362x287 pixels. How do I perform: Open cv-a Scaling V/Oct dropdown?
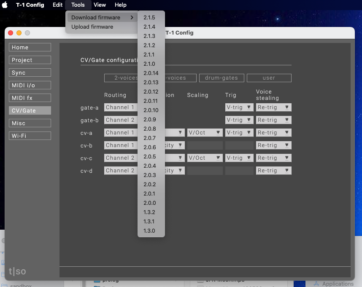point(205,133)
